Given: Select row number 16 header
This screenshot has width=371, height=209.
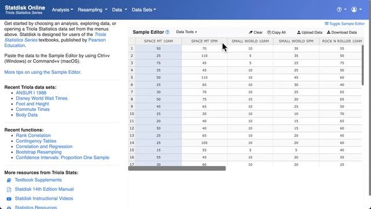Looking at the screenshot, I should click(x=132, y=157).
